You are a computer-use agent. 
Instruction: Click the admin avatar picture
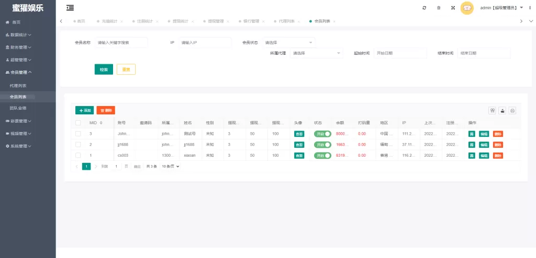(466, 8)
